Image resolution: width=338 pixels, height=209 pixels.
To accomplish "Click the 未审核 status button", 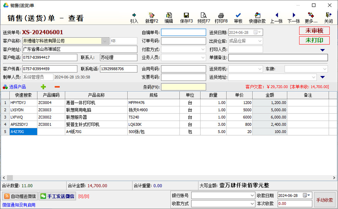I will (x=314, y=31).
